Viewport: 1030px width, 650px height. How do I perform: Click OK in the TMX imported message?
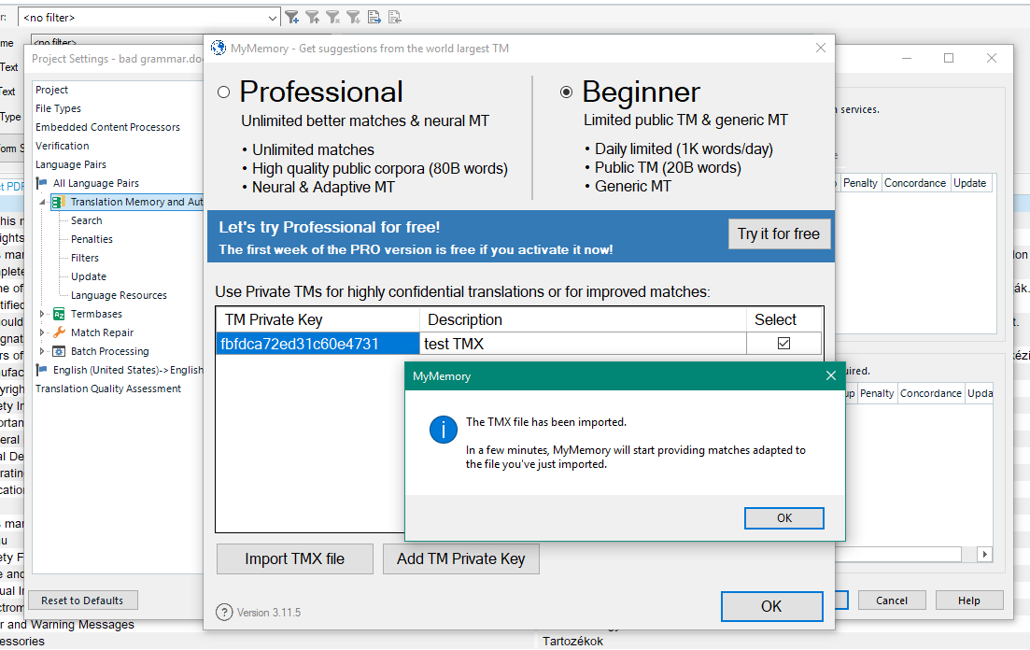784,518
